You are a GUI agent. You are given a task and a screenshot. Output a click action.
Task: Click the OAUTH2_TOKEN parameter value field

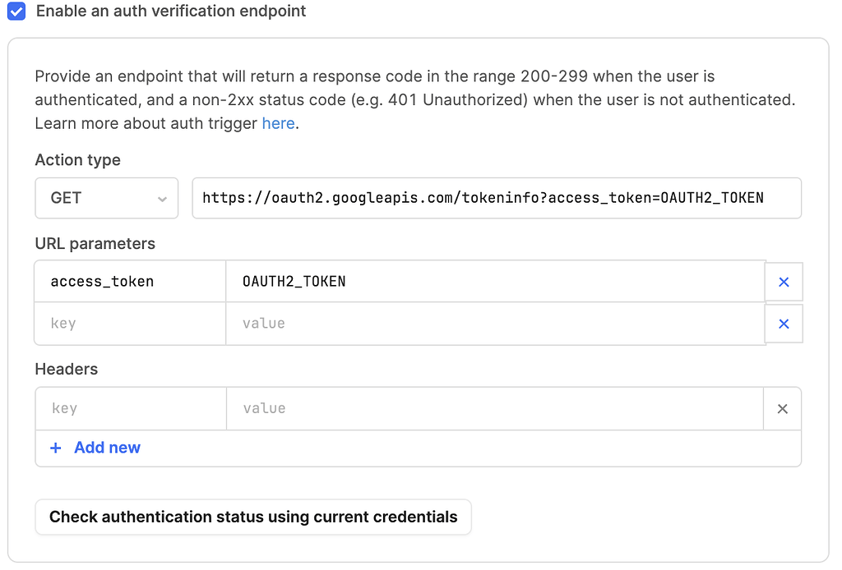pyautogui.click(x=495, y=282)
